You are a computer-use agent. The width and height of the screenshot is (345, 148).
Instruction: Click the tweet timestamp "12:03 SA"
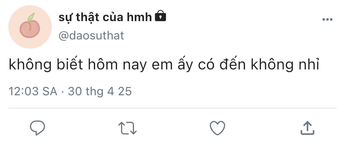33,91
